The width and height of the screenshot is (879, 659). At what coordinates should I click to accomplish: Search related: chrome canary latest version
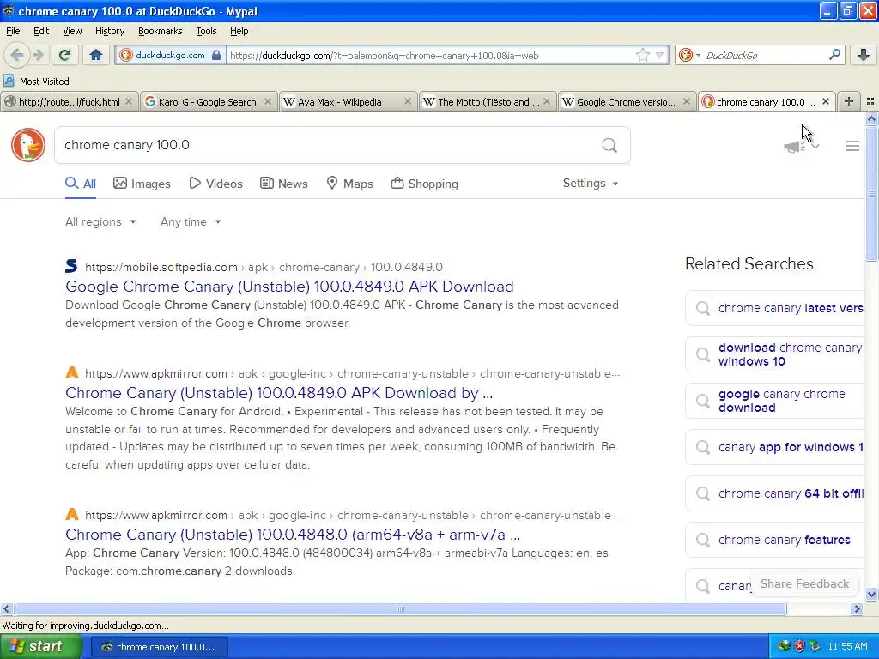(x=775, y=308)
